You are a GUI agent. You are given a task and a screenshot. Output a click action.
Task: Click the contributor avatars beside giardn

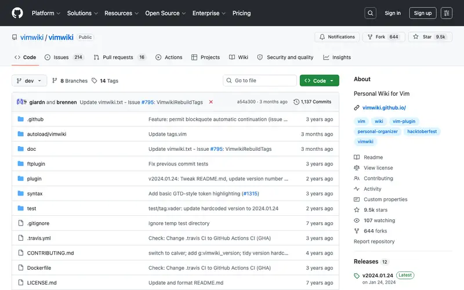tap(21, 102)
